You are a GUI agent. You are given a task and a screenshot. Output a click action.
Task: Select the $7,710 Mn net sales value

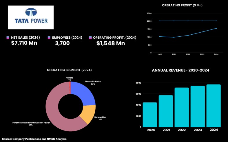(24, 43)
